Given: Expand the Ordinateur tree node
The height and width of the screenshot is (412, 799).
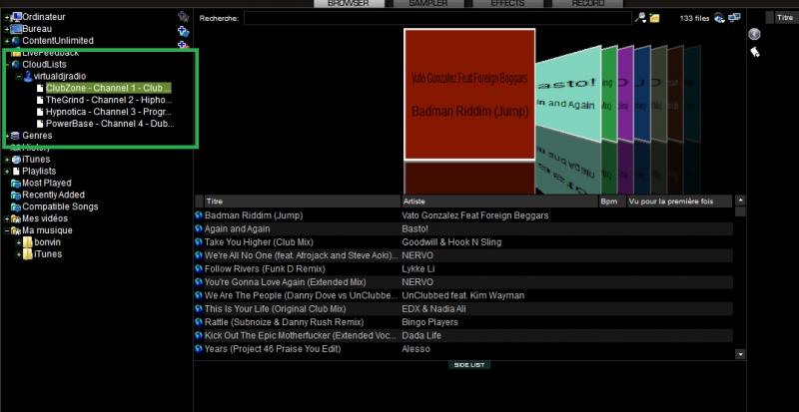Looking at the screenshot, I should 5,17.
